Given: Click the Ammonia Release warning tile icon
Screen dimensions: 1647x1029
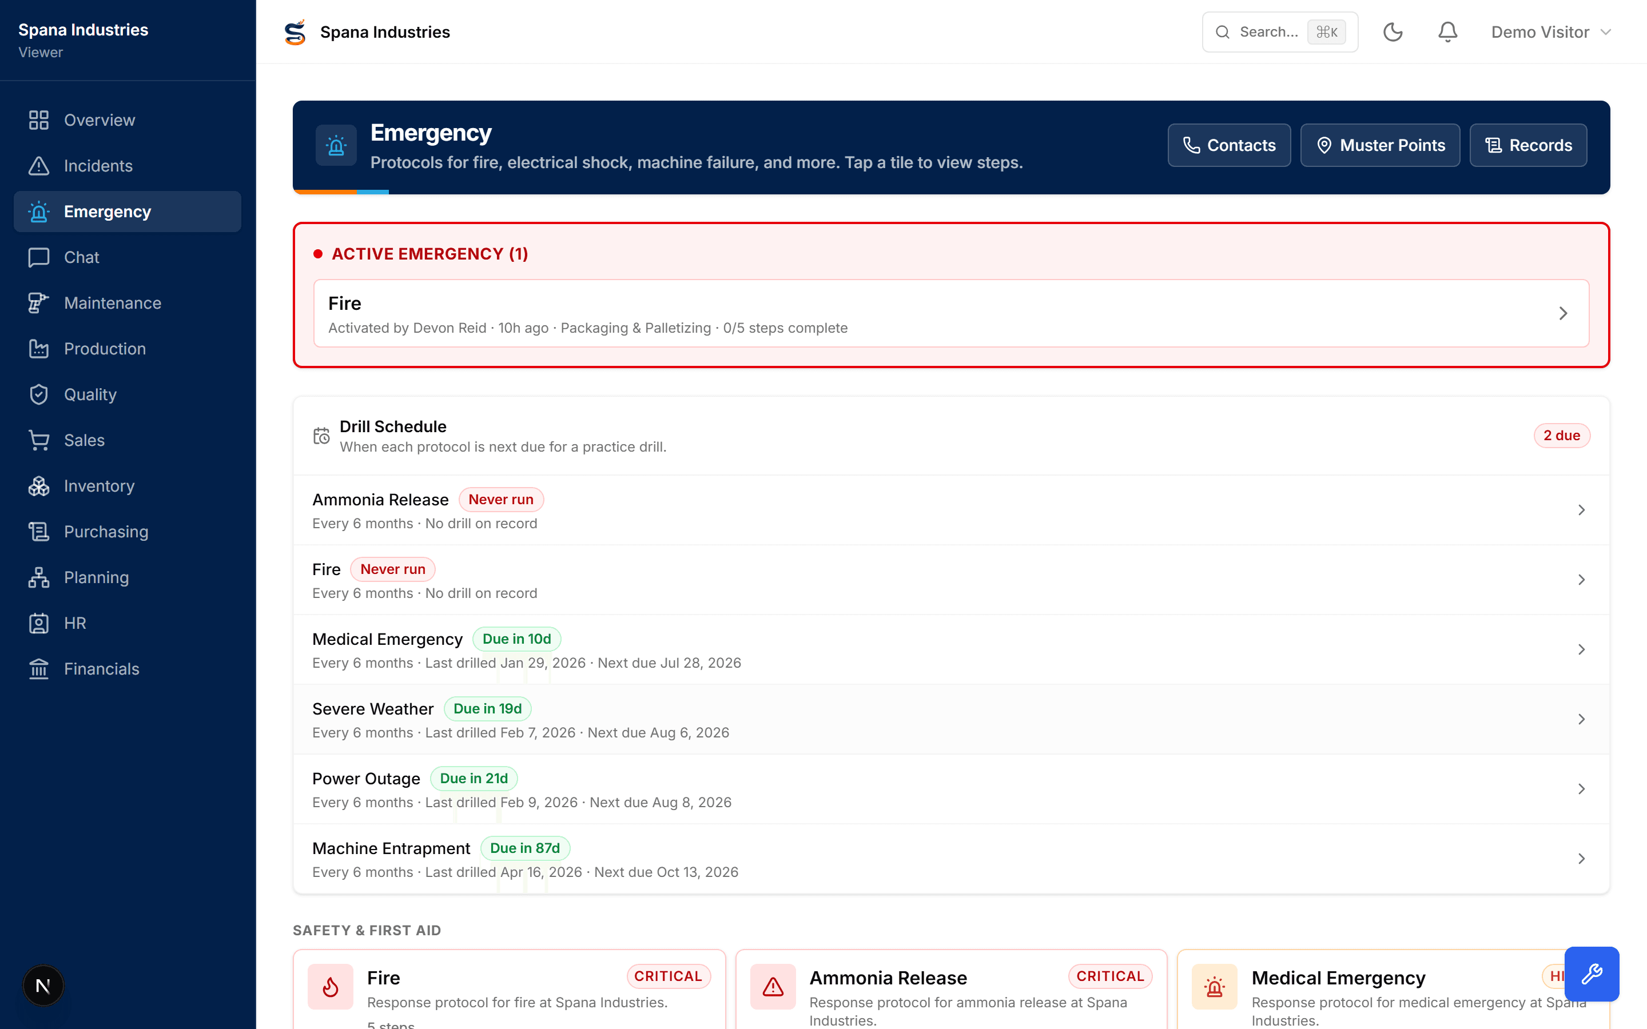Looking at the screenshot, I should point(773,986).
